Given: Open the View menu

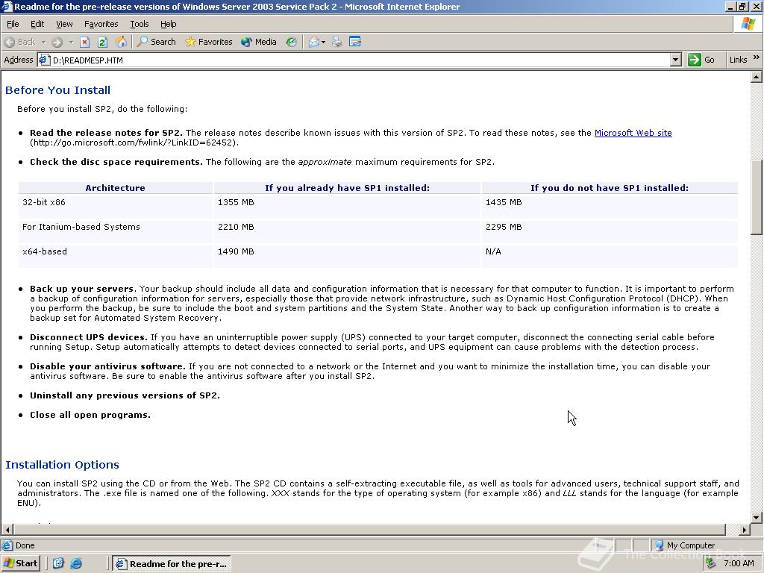Looking at the screenshot, I should (x=64, y=24).
